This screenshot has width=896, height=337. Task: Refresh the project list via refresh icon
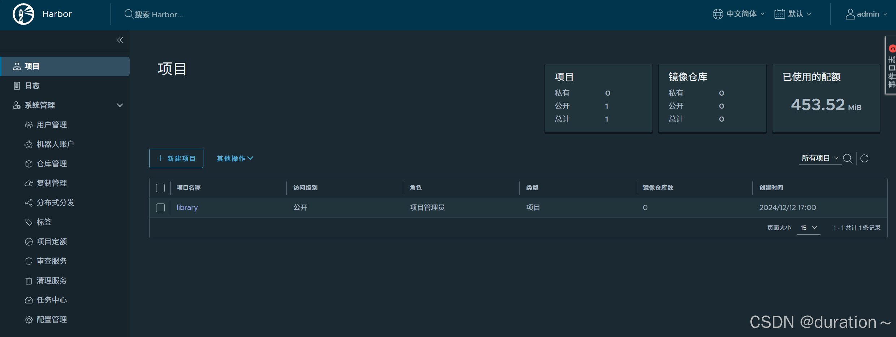[x=865, y=158]
